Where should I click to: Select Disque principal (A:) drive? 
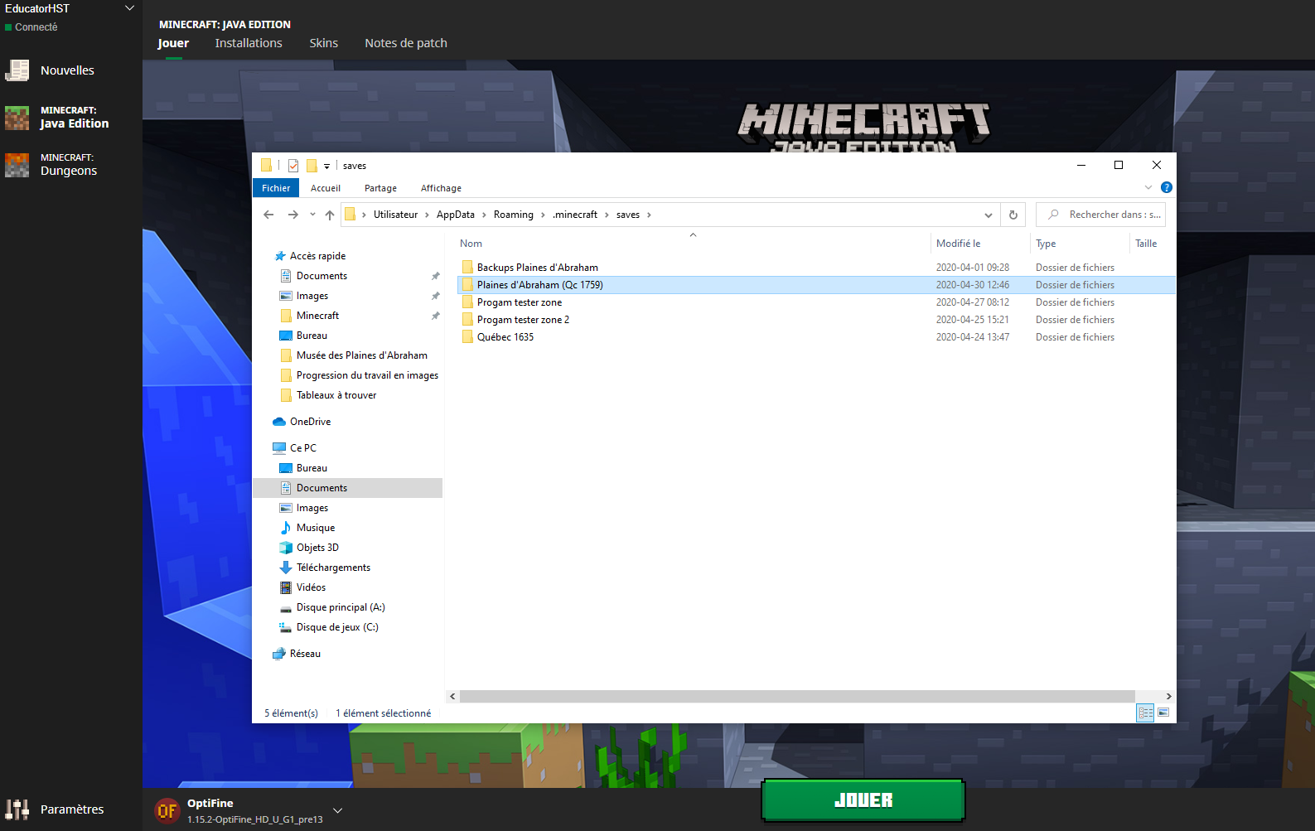(x=341, y=607)
